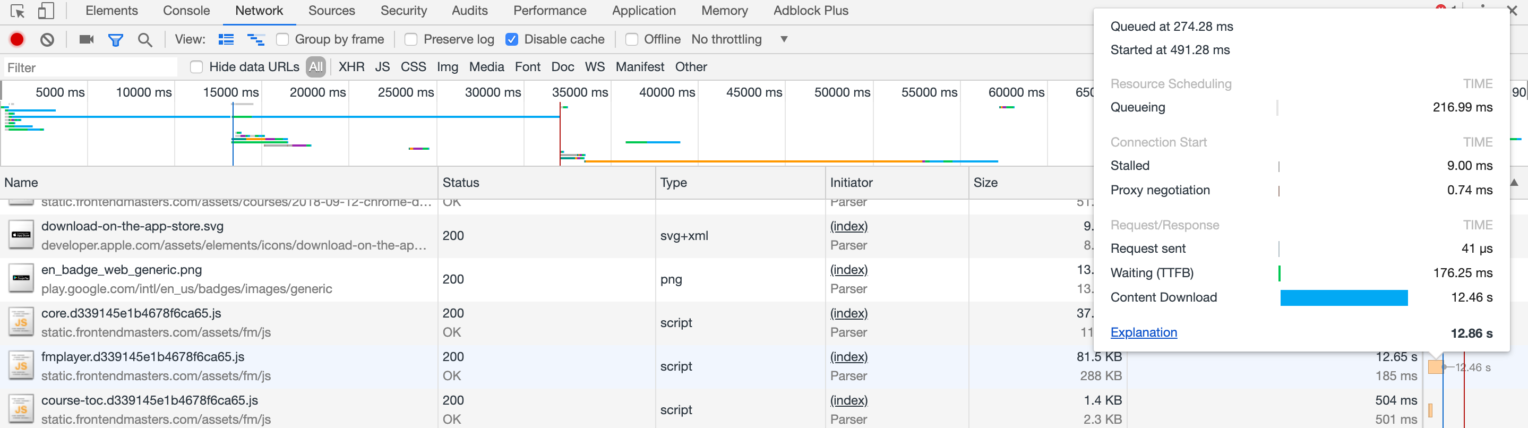Open the Performance tab

pos(550,11)
